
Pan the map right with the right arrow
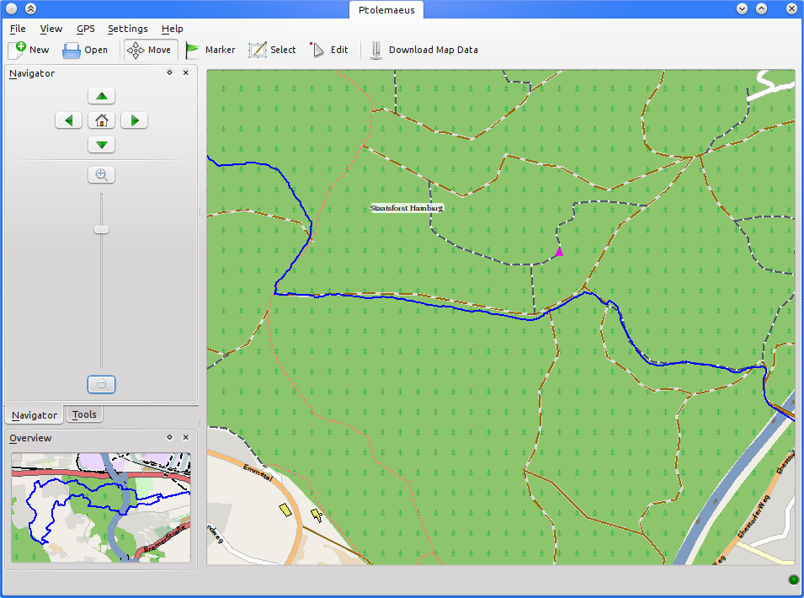click(x=134, y=120)
